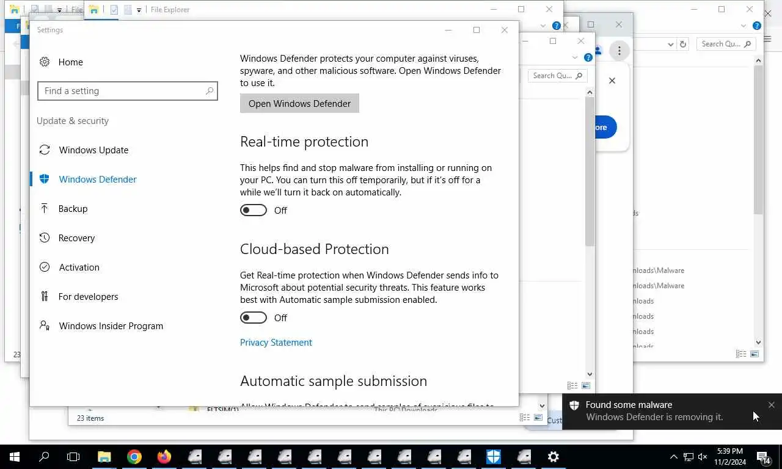Click refresh in the File Explorer address bar
Screen dimensions: 782x469
pyautogui.click(x=683, y=44)
